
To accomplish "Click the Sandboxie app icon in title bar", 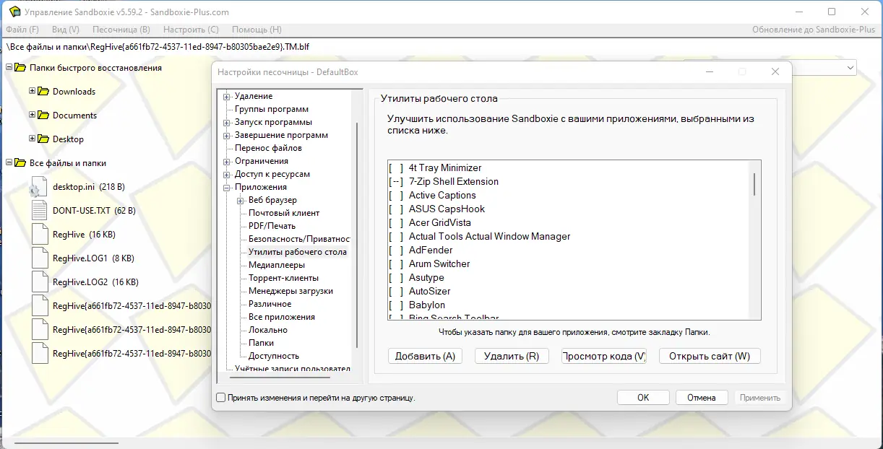I will (14, 12).
